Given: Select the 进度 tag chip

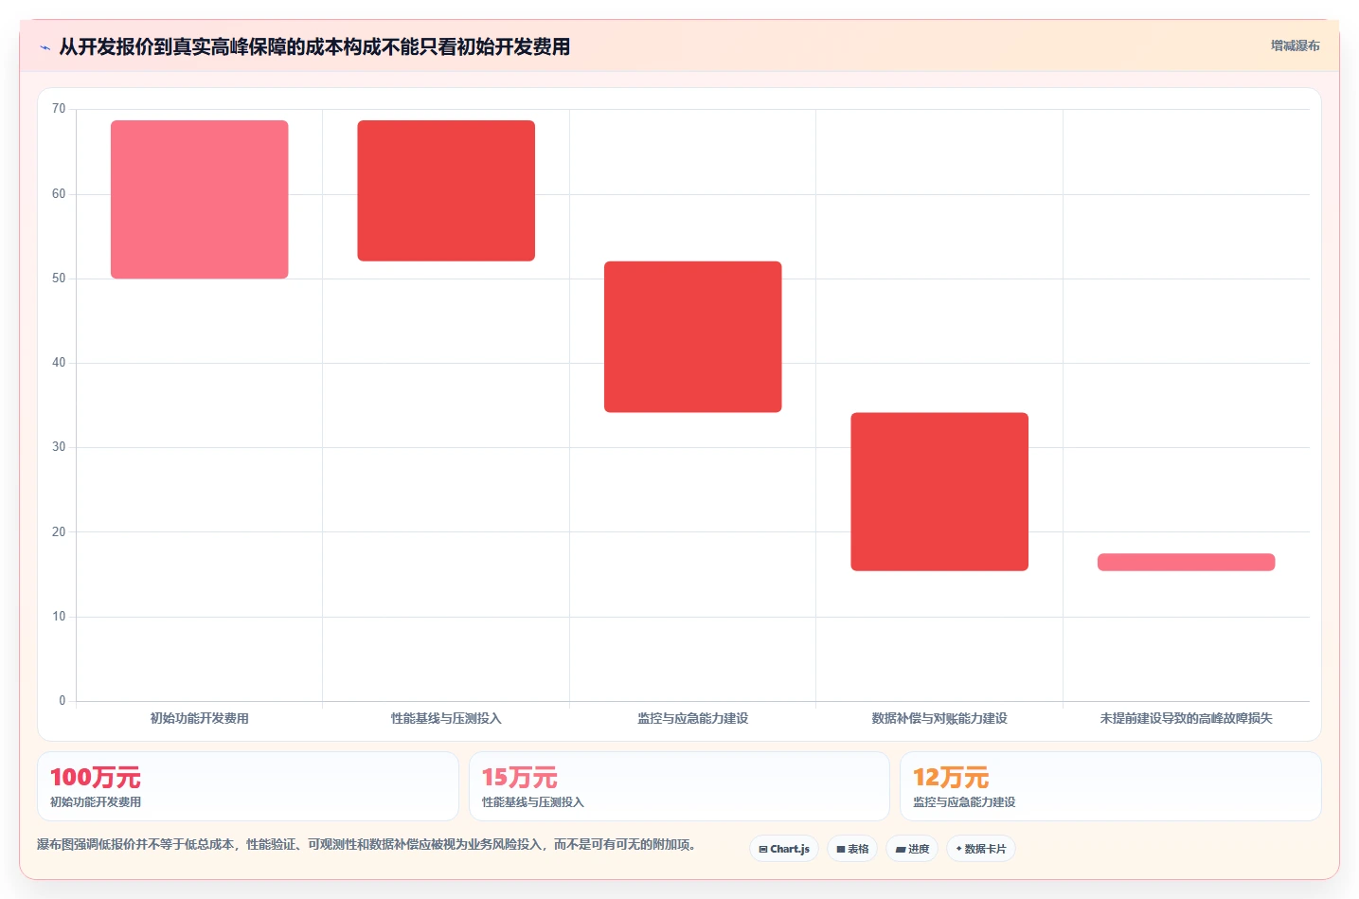Looking at the screenshot, I should (912, 849).
